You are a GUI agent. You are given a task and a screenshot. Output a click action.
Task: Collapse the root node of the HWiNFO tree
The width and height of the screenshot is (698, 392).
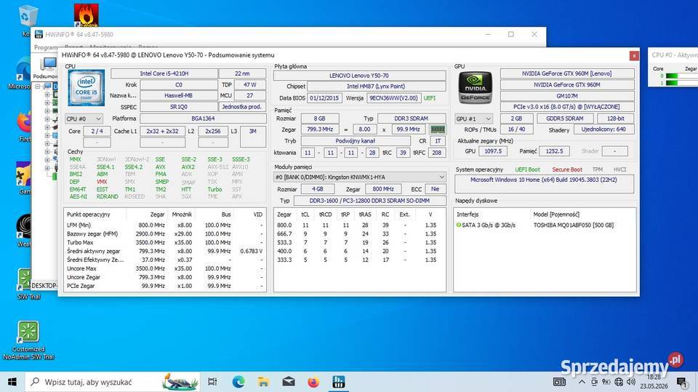point(39,87)
